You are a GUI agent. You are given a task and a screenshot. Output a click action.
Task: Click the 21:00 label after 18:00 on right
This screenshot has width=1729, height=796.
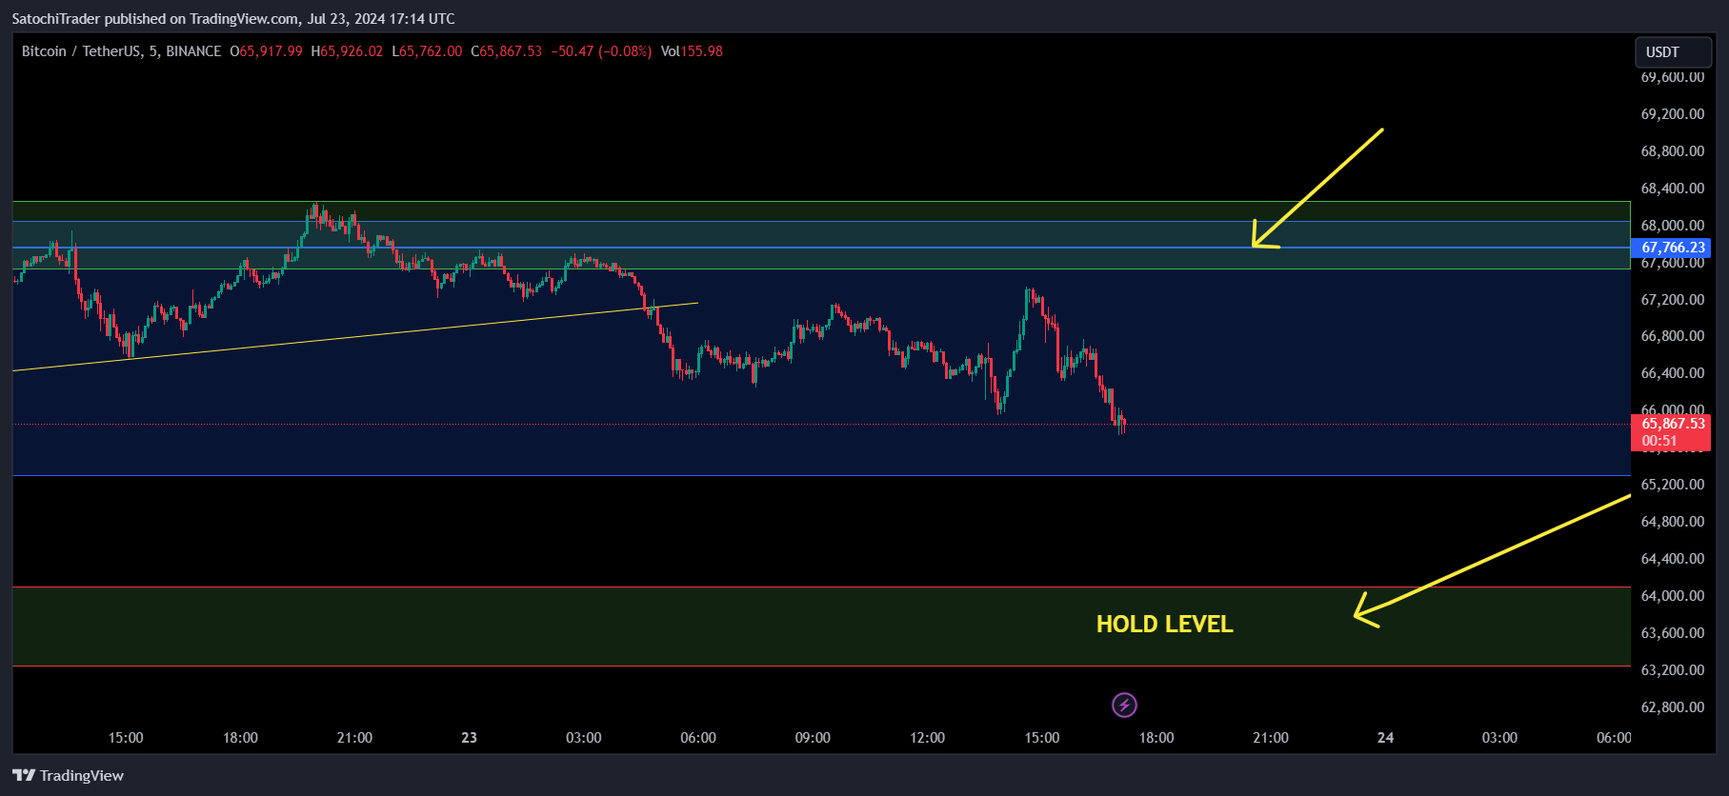click(1271, 738)
